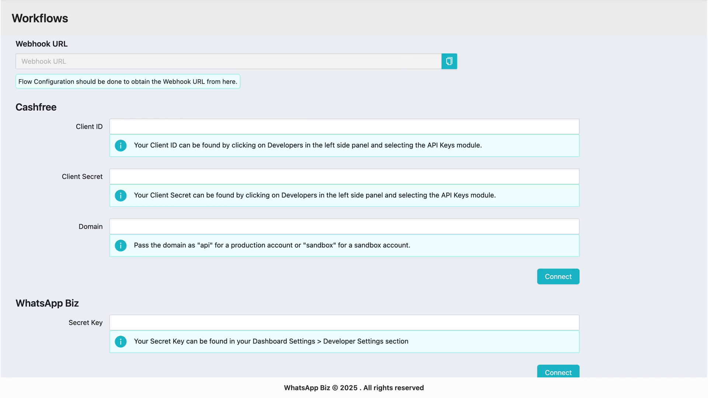708x398 pixels.
Task: Click the info icon under Domain field
Action: [121, 245]
